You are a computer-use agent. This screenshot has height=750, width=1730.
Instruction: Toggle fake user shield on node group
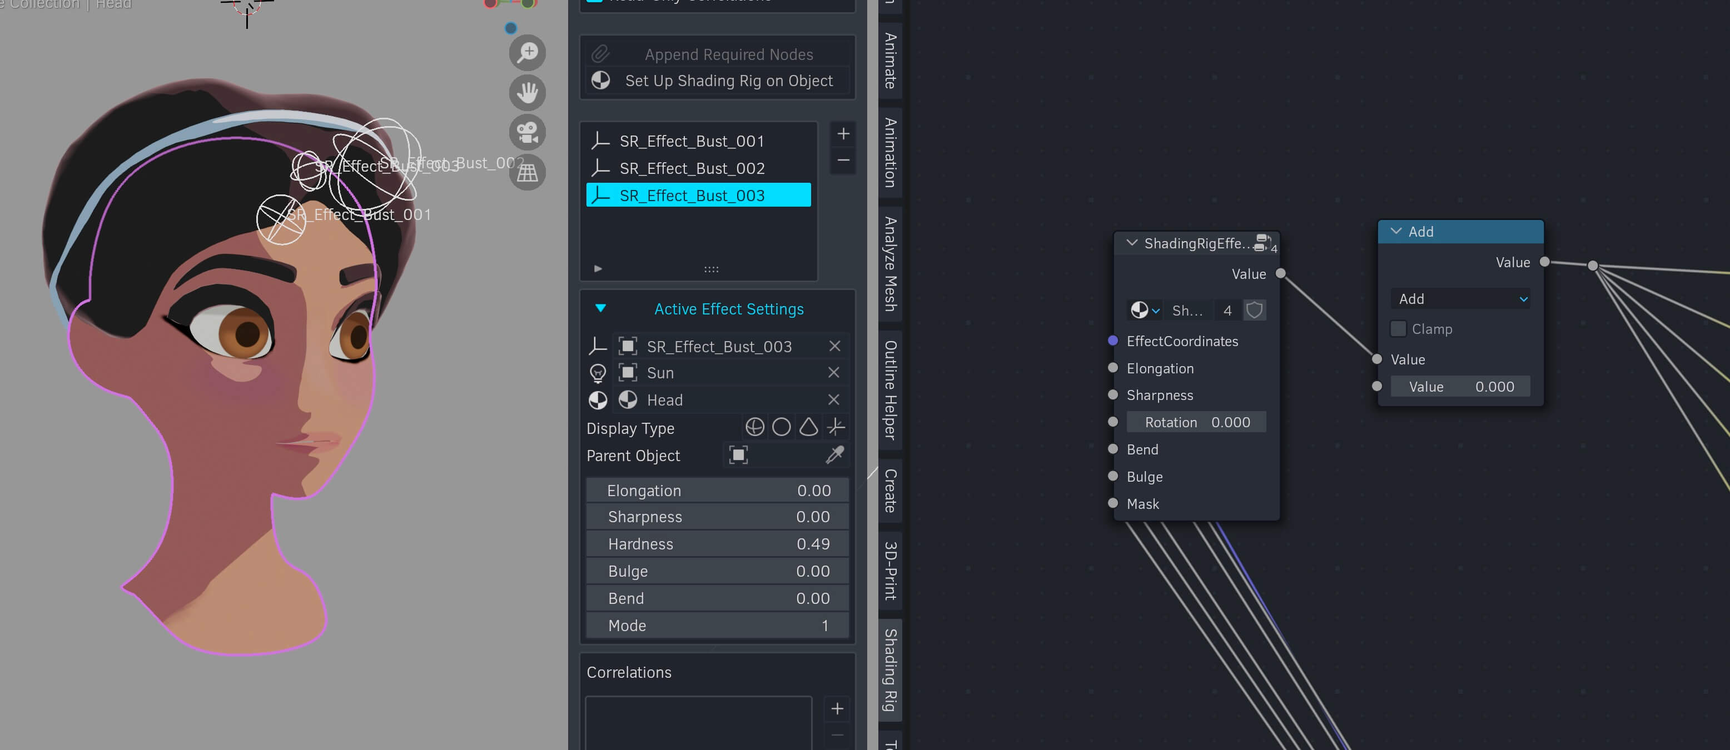(1254, 310)
